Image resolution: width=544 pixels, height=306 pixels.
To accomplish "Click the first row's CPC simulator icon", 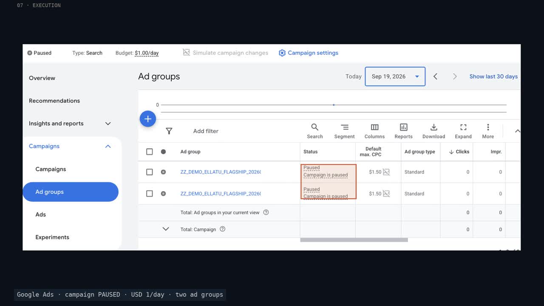I will [386, 172].
